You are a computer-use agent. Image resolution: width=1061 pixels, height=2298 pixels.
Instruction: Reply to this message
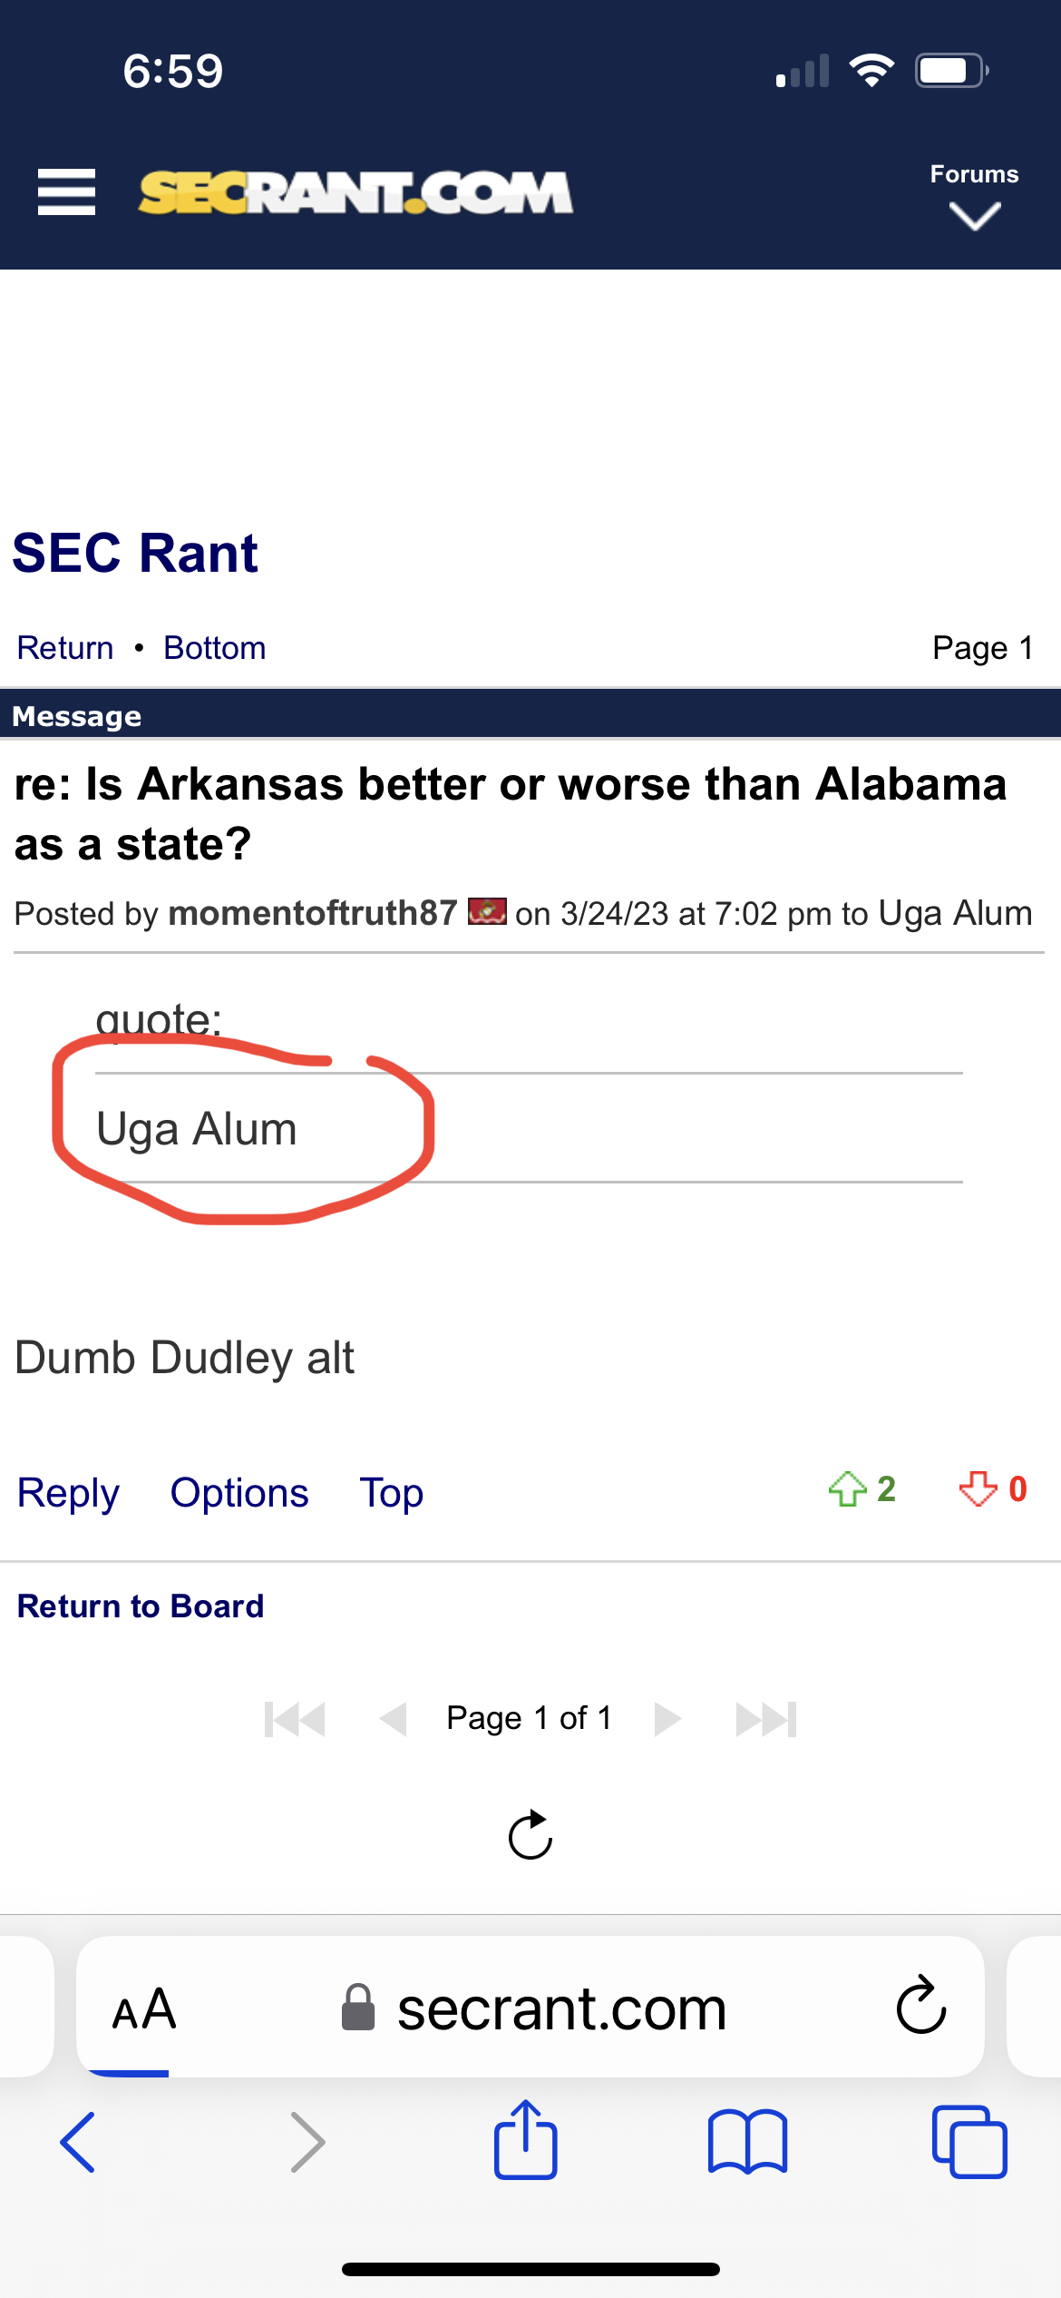pos(68,1493)
